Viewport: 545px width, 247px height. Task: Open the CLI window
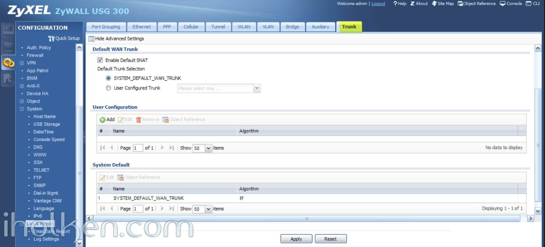[533, 3]
